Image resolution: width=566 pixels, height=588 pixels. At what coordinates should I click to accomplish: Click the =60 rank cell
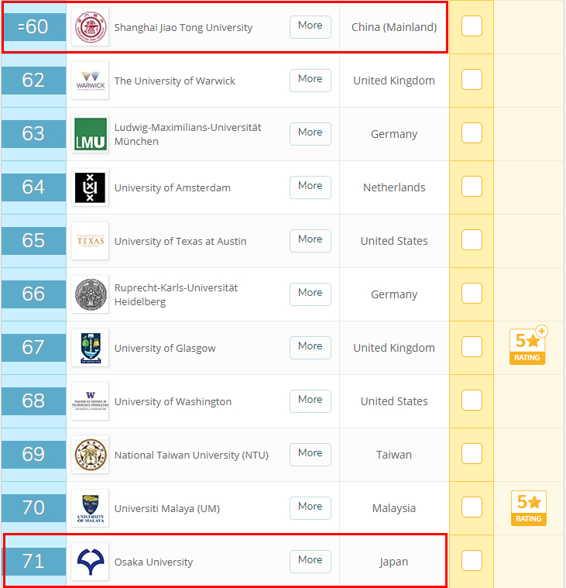pos(33,27)
